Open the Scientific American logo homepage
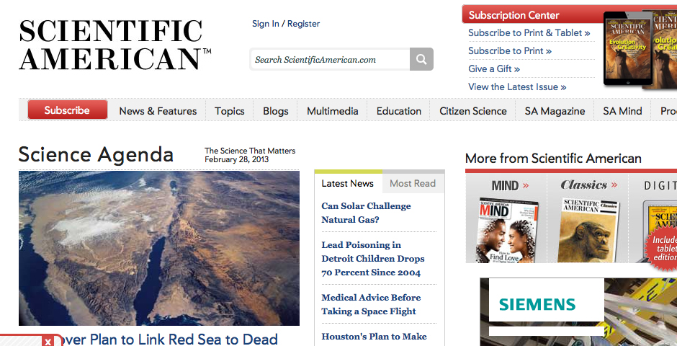The height and width of the screenshot is (346, 677). (115, 45)
